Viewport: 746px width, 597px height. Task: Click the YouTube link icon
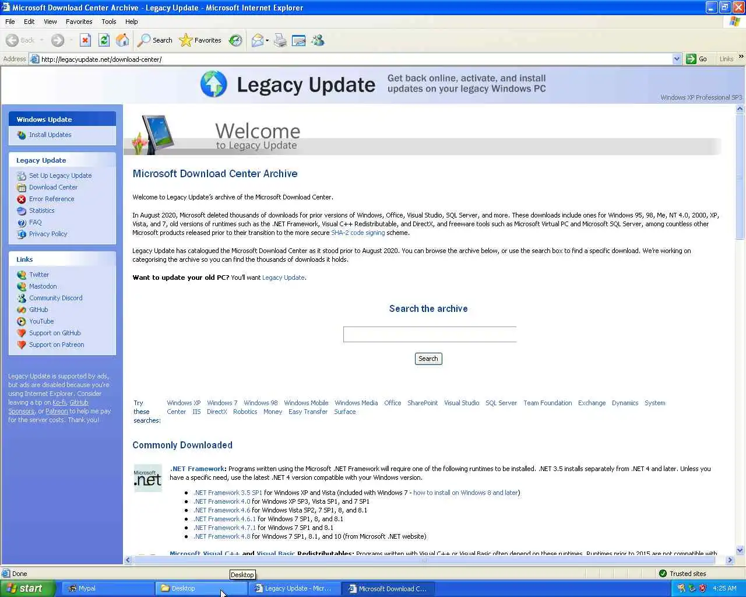click(22, 321)
